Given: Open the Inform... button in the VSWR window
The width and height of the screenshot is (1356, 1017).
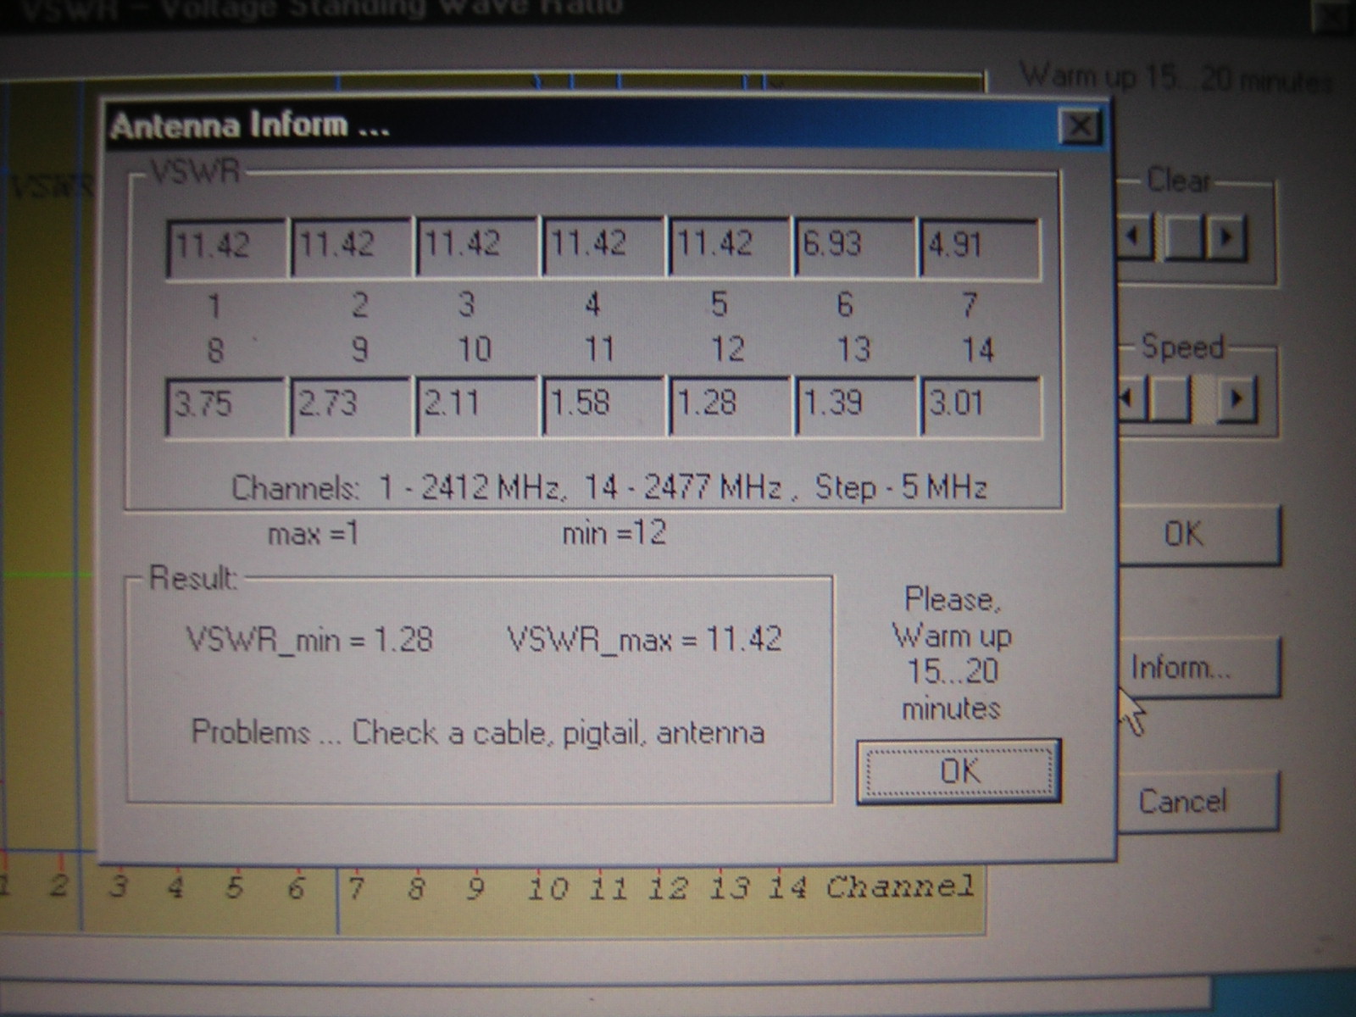Looking at the screenshot, I should (x=1197, y=668).
